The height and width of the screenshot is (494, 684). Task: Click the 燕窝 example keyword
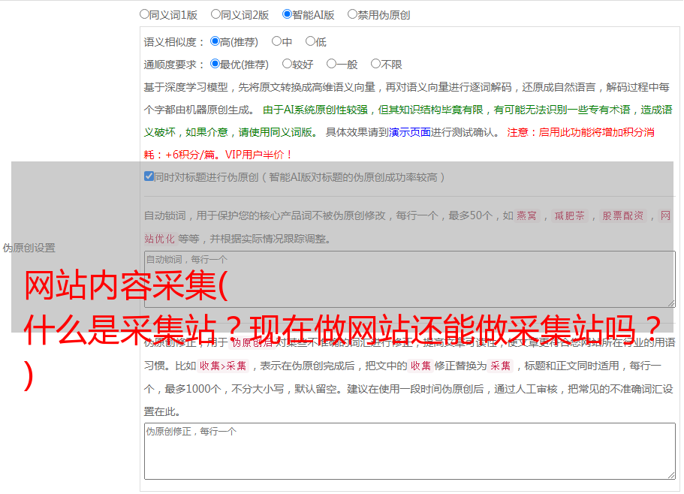526,215
